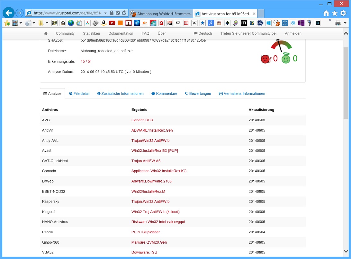
Task: Click the vertical scrollbar thumb
Action: [x=346, y=83]
